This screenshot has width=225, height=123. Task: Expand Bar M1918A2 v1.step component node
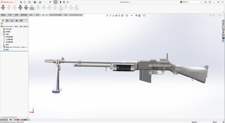pyautogui.click(x=1, y=47)
